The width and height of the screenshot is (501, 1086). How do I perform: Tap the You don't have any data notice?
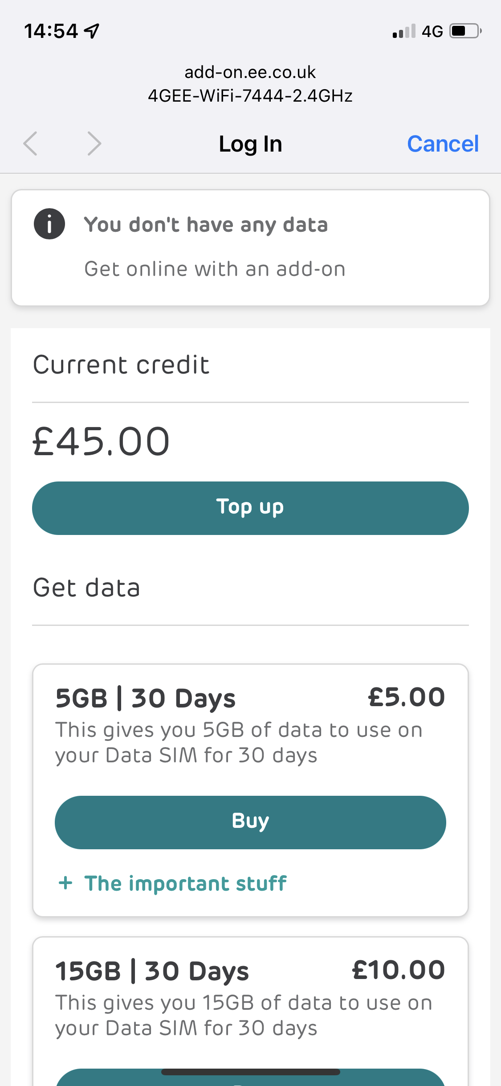206,225
